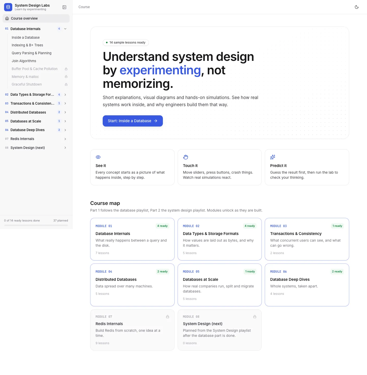The height and width of the screenshot is (375, 367).
Task: Collapse the sidebar panel
Action: click(x=64, y=7)
